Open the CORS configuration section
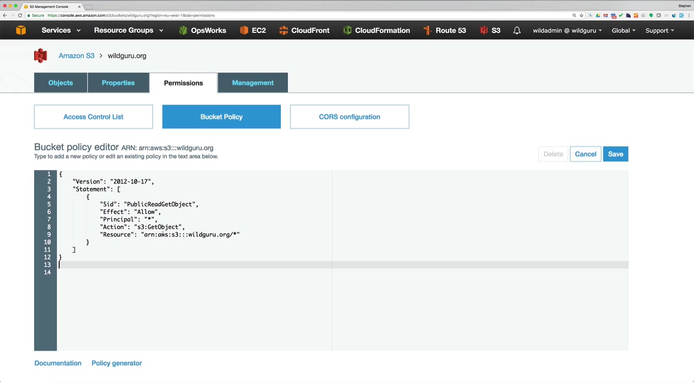This screenshot has width=694, height=390. [x=350, y=117]
